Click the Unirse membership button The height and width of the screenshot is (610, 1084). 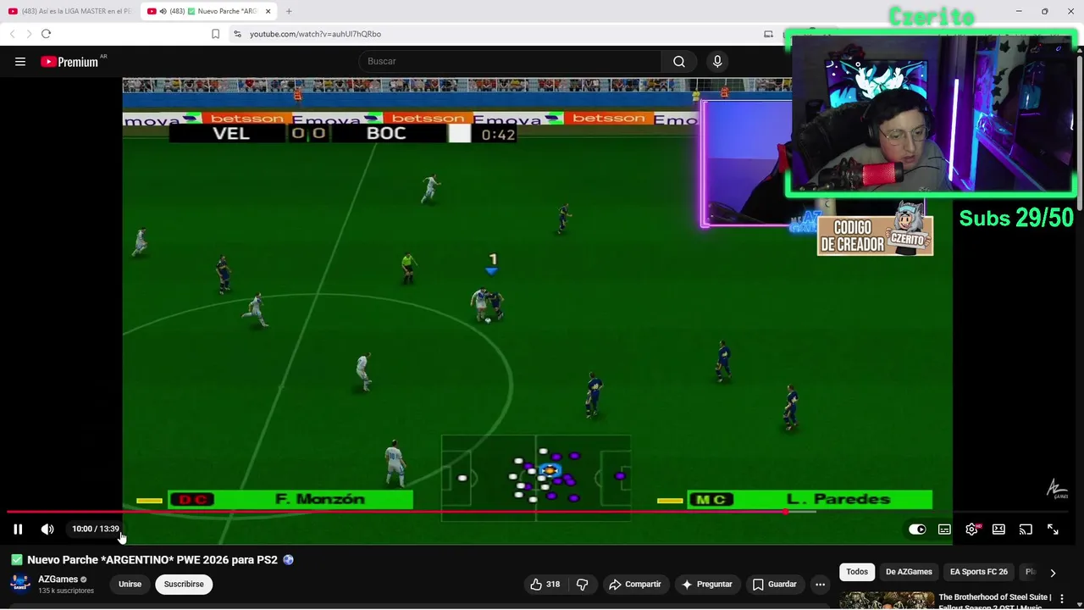click(x=130, y=584)
